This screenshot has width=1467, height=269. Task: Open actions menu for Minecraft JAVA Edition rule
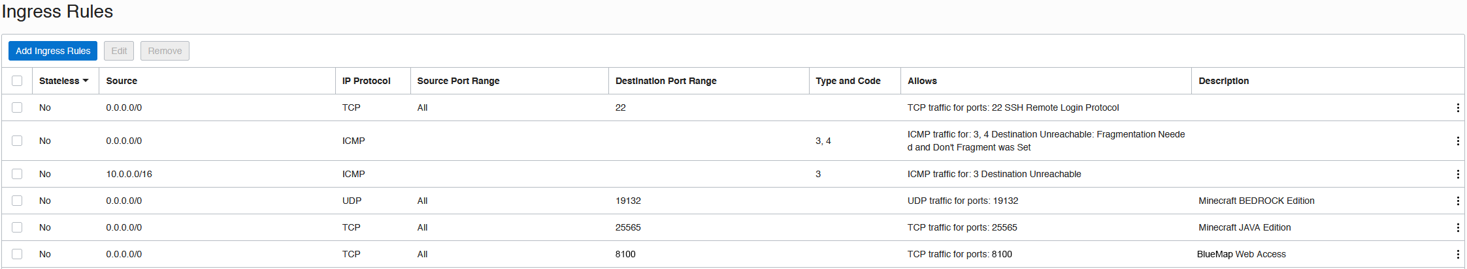pyautogui.click(x=1457, y=227)
